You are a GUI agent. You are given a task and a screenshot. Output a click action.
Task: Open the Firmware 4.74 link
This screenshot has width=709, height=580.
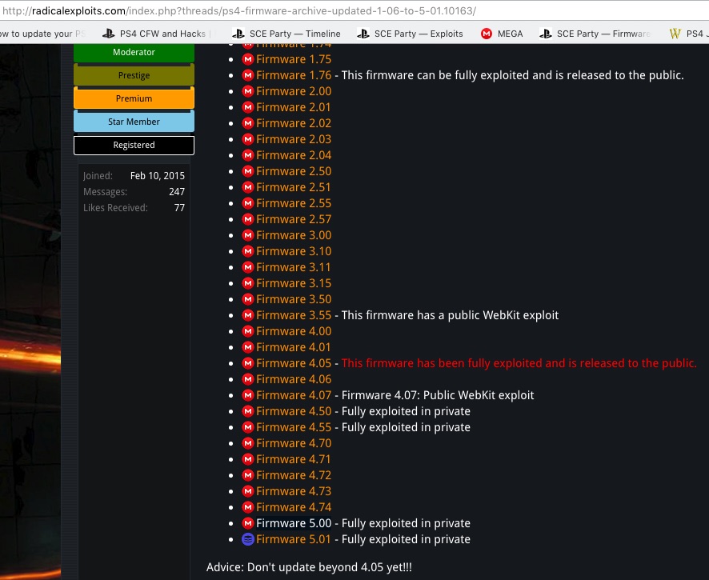point(294,507)
